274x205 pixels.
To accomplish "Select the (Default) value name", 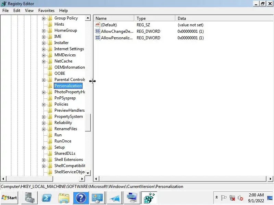I will tap(109, 25).
